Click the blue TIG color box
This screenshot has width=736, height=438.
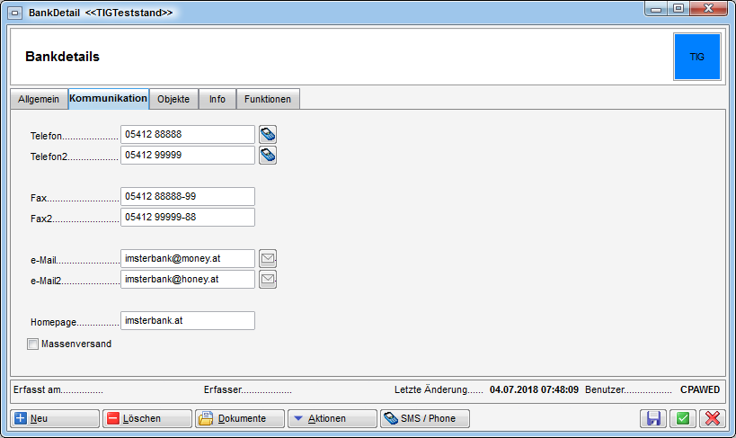point(696,57)
